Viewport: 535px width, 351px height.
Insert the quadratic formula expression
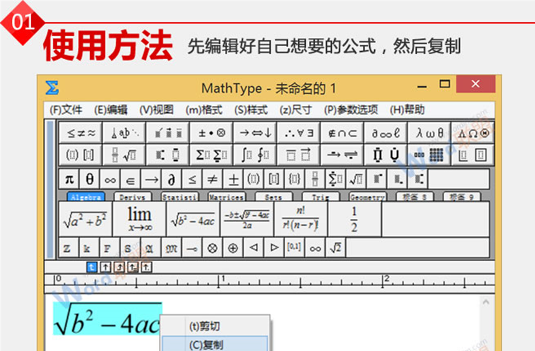click(247, 219)
